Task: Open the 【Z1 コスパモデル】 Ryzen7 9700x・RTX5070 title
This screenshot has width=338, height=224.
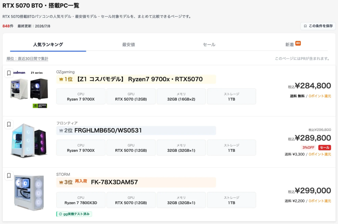Action: pyautogui.click(x=139, y=79)
